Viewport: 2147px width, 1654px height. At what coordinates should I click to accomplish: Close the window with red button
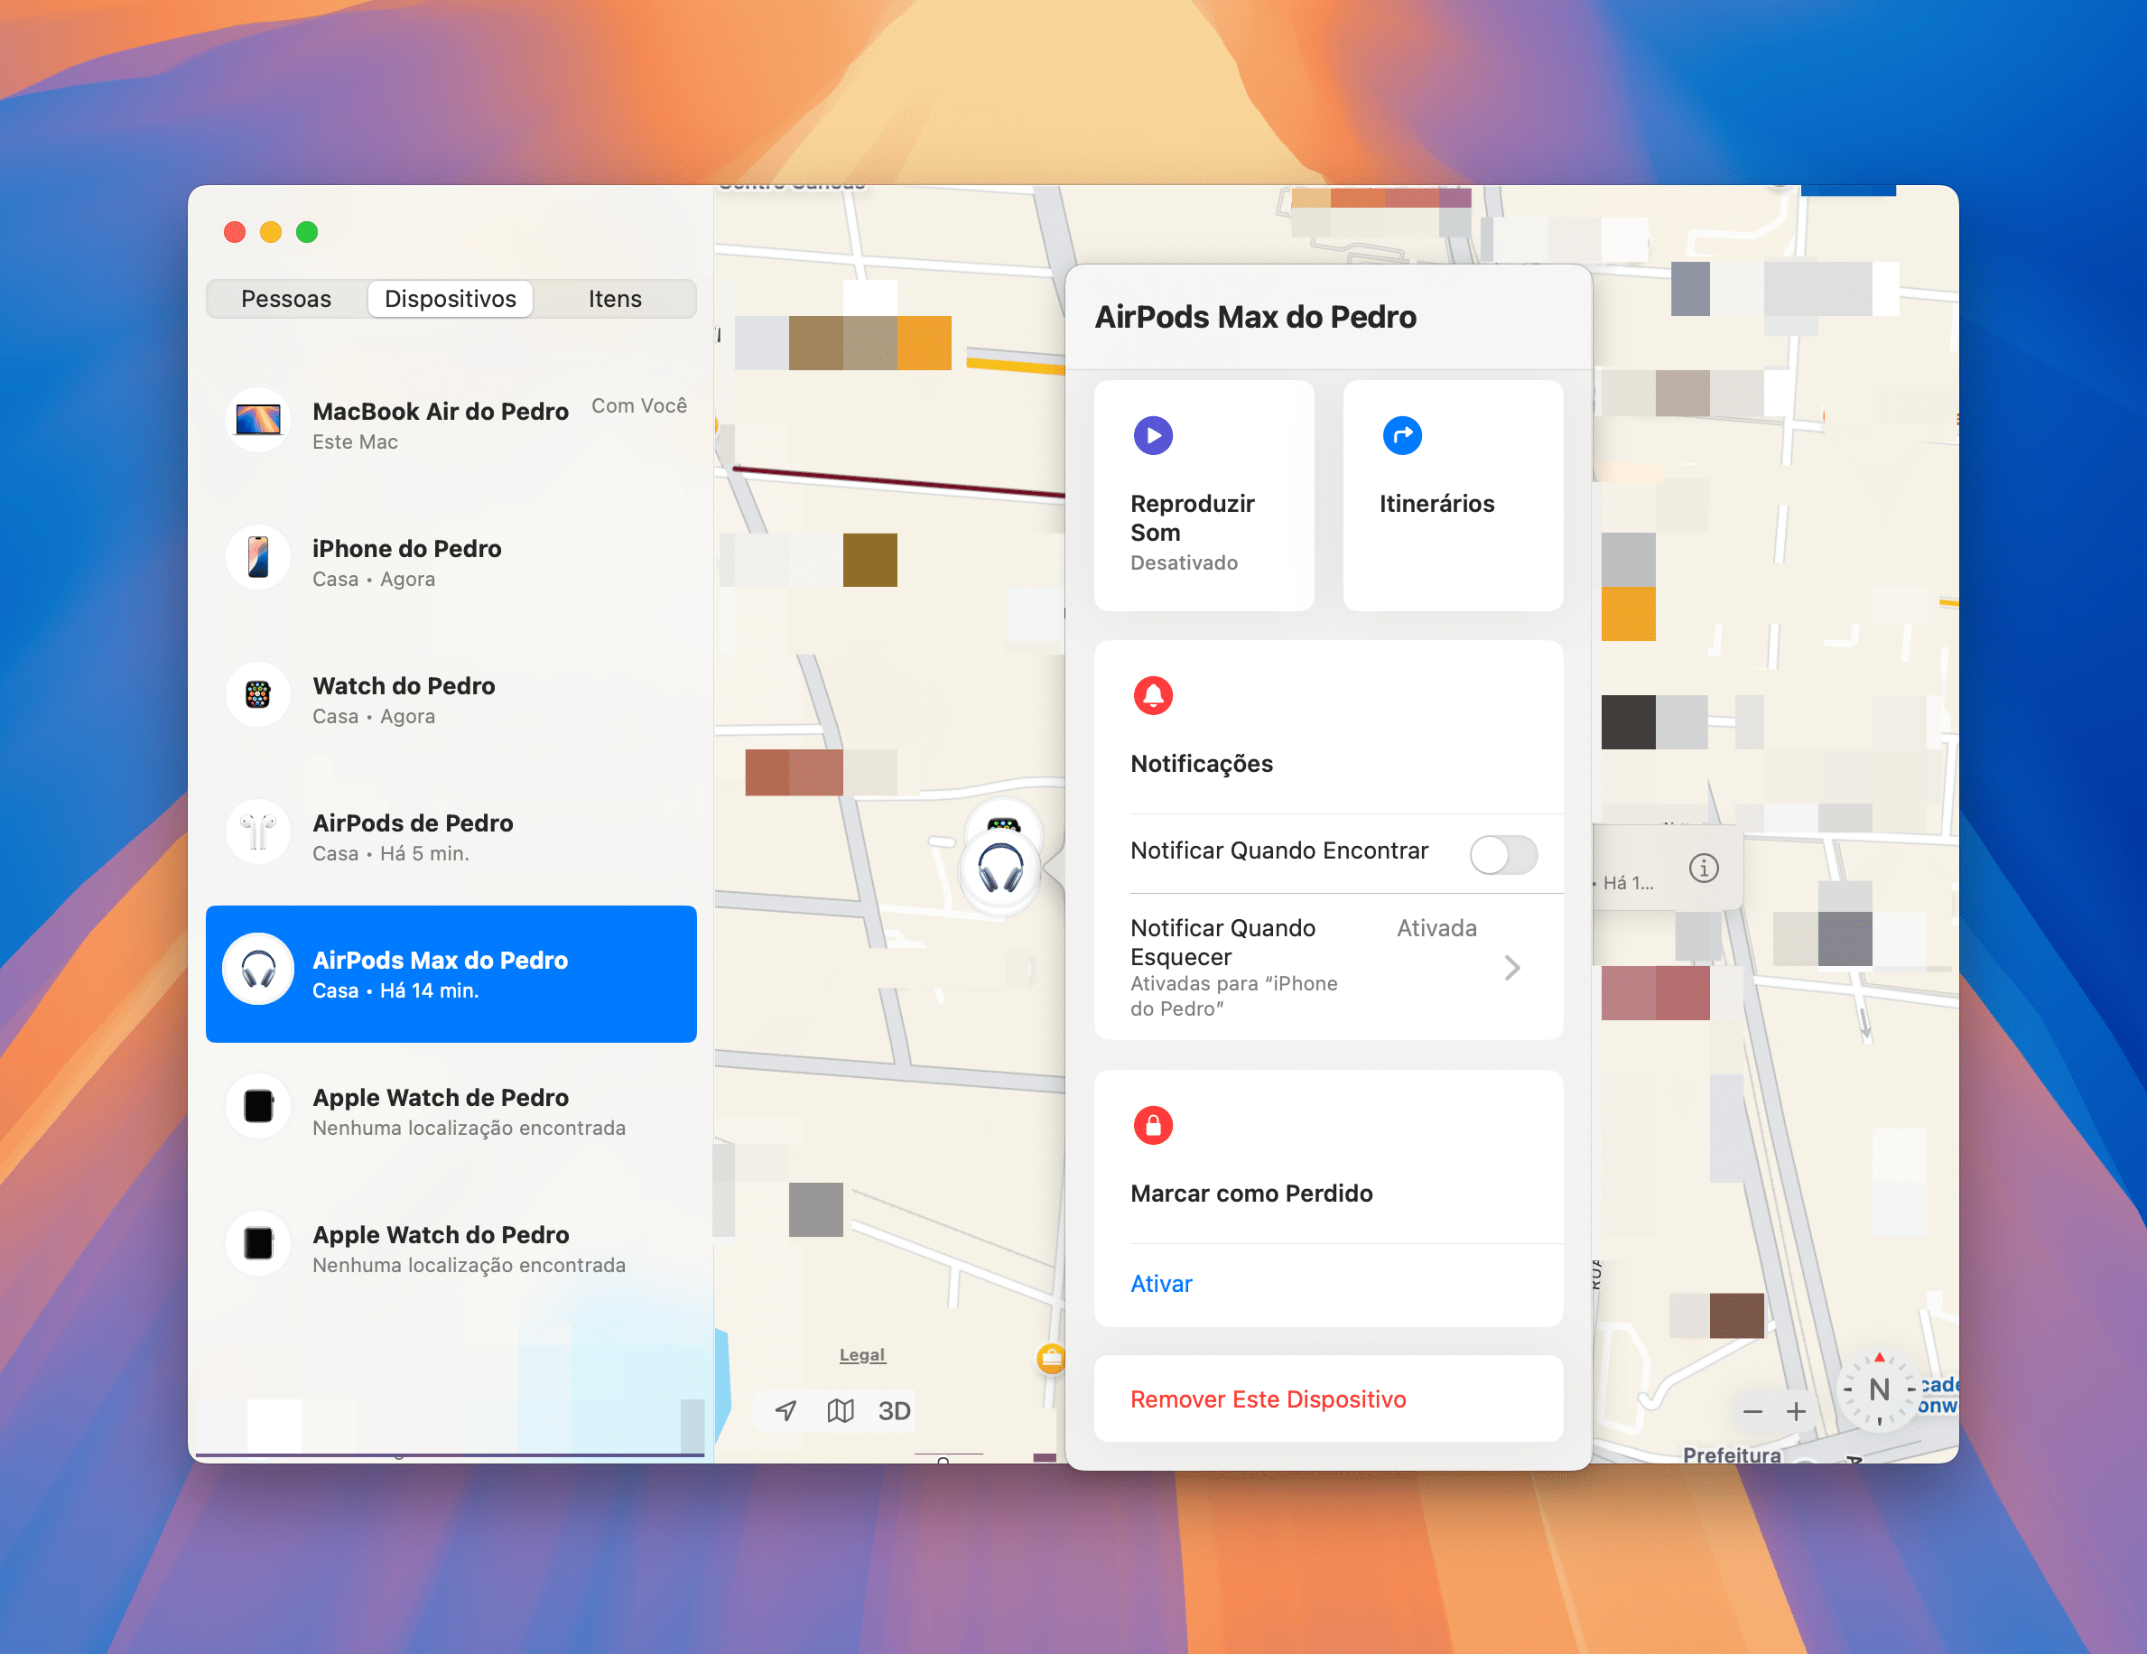235,232
